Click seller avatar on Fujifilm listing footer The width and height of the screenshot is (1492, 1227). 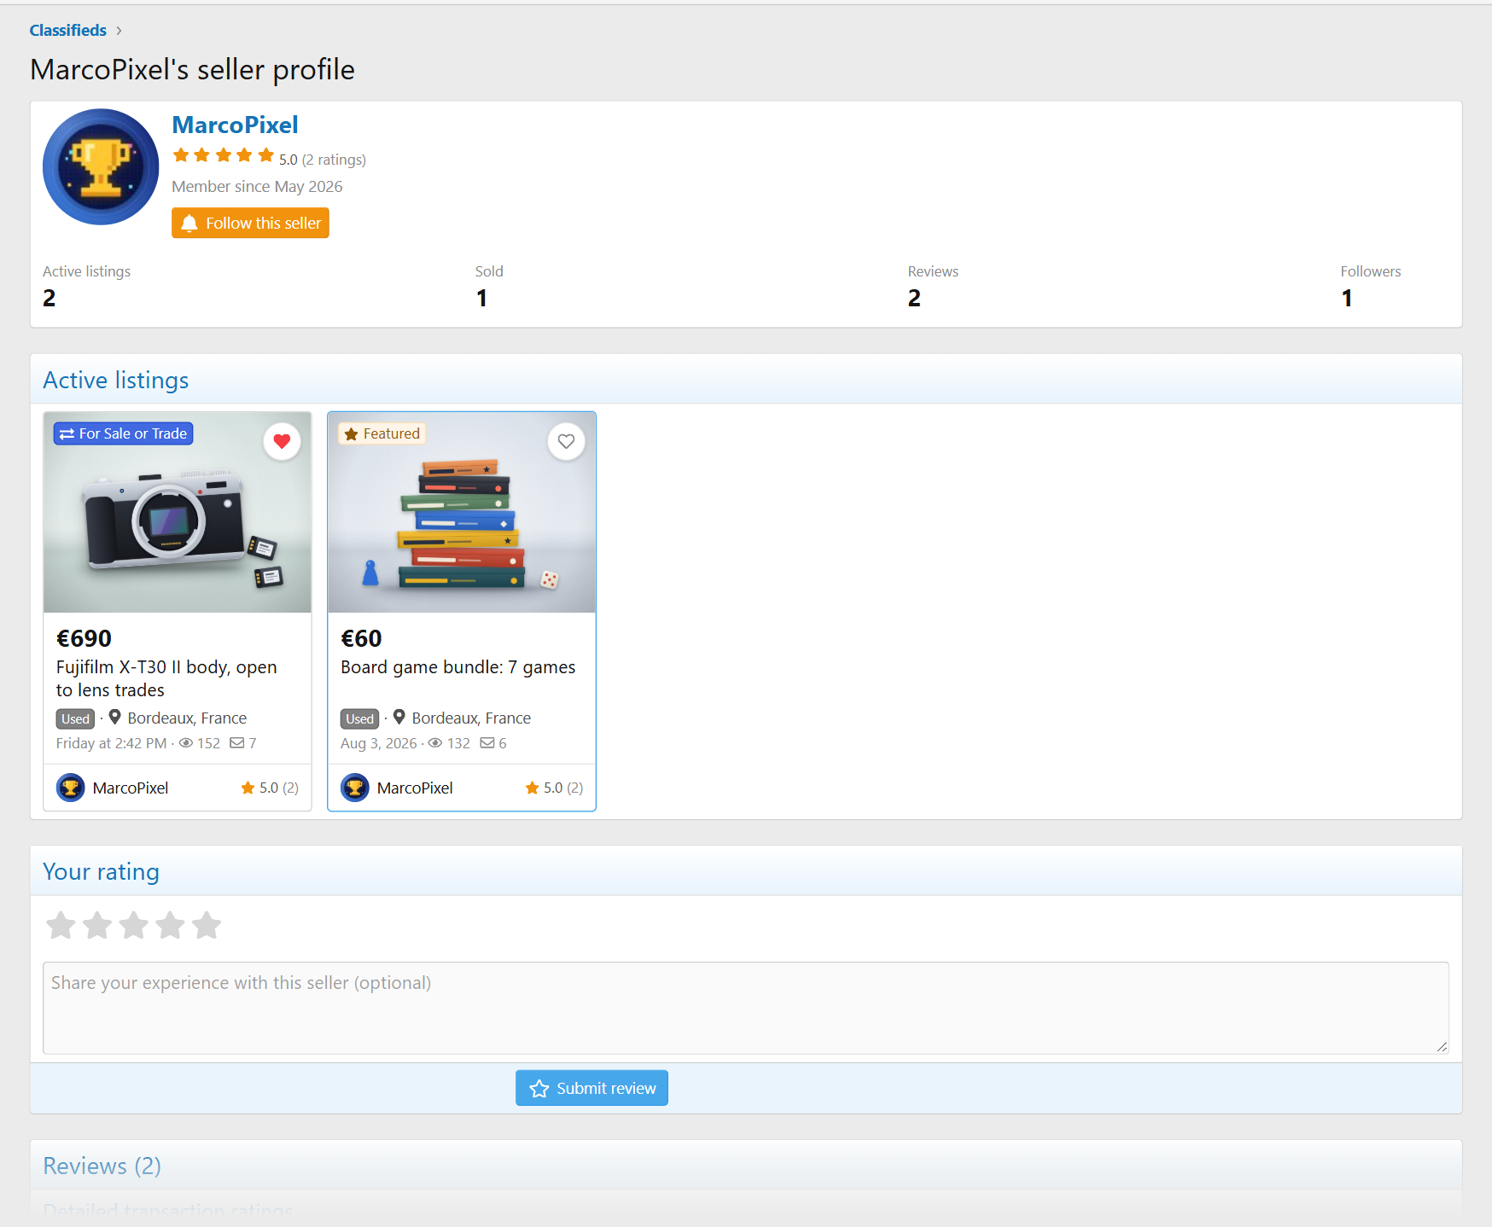pos(71,788)
